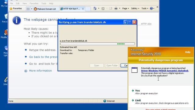Click Go back to the previous page link

[x=43, y=57]
